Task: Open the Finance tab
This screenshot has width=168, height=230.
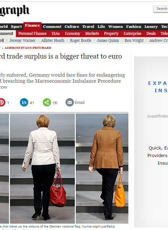Action: tap(32, 26)
